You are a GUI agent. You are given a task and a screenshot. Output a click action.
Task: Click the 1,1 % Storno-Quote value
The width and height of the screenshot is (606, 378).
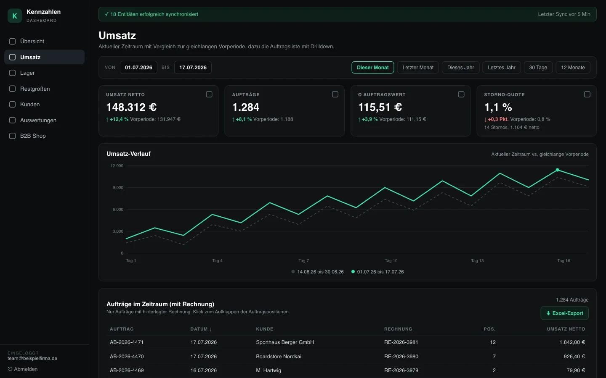pos(498,107)
